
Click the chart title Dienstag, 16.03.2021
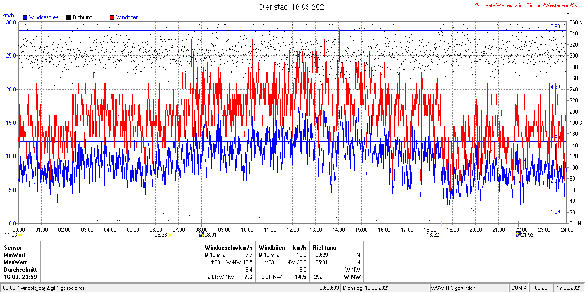[x=292, y=6]
